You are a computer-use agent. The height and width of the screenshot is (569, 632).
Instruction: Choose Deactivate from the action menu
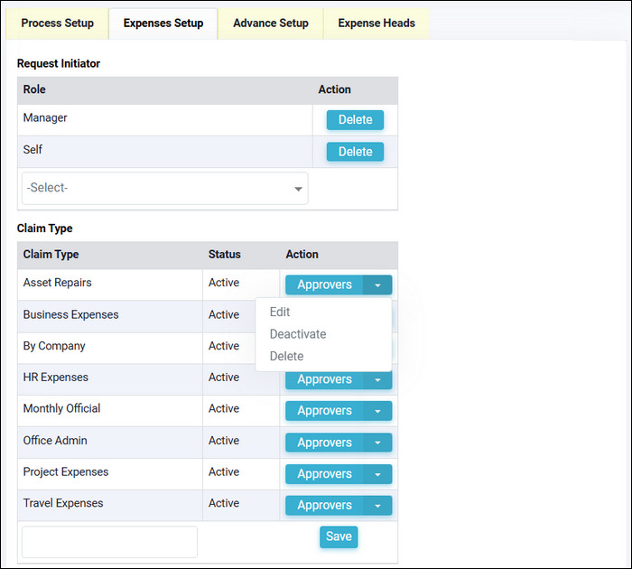point(298,334)
